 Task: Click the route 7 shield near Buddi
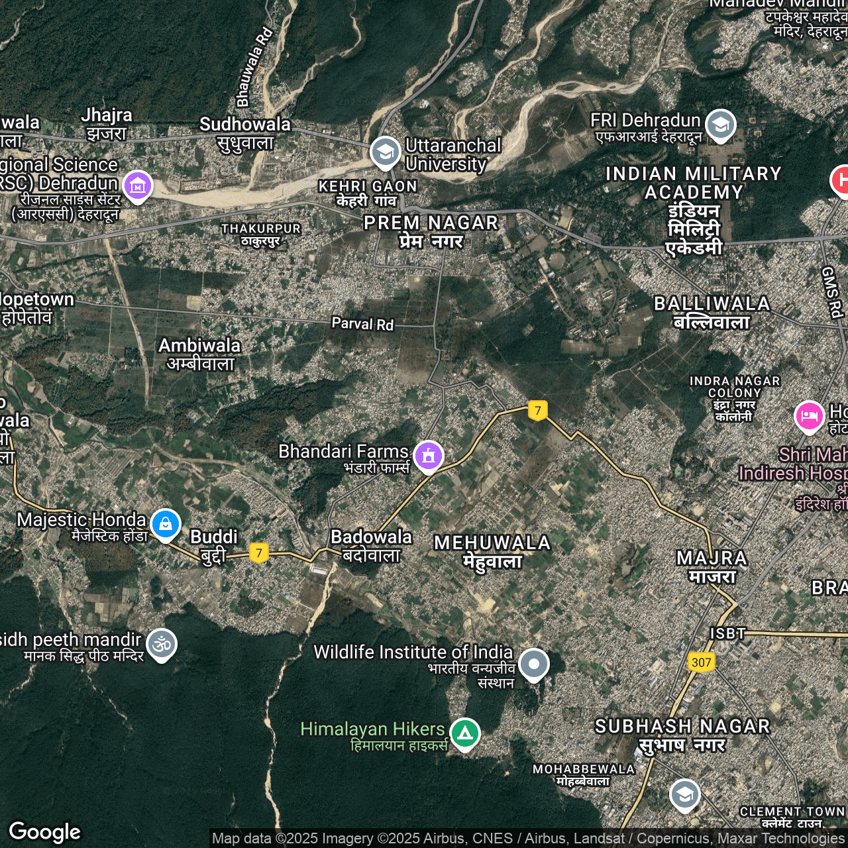(259, 553)
